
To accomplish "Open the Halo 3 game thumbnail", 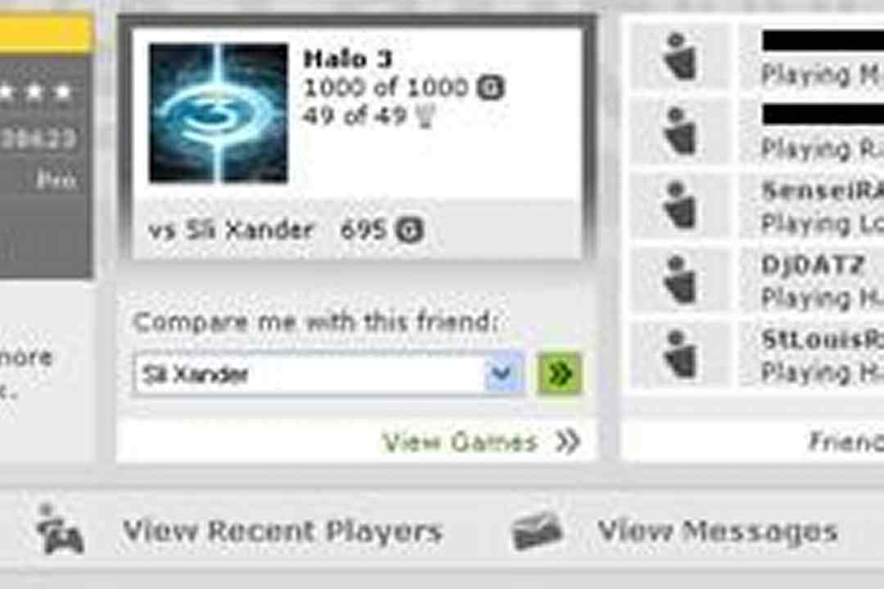I will [x=219, y=113].
